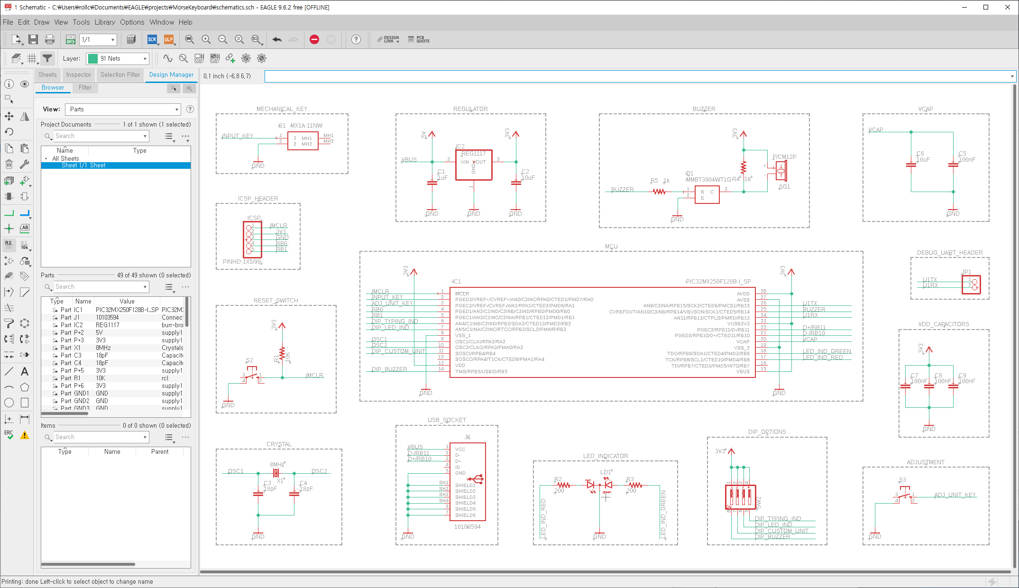Run a ULP with the orange ULP icon
This screenshot has width=1019, height=588.
click(169, 39)
